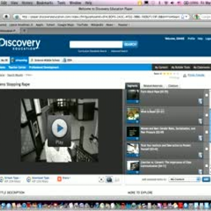Click the Download Type round icon
211x211 pixels.
pos(29,179)
